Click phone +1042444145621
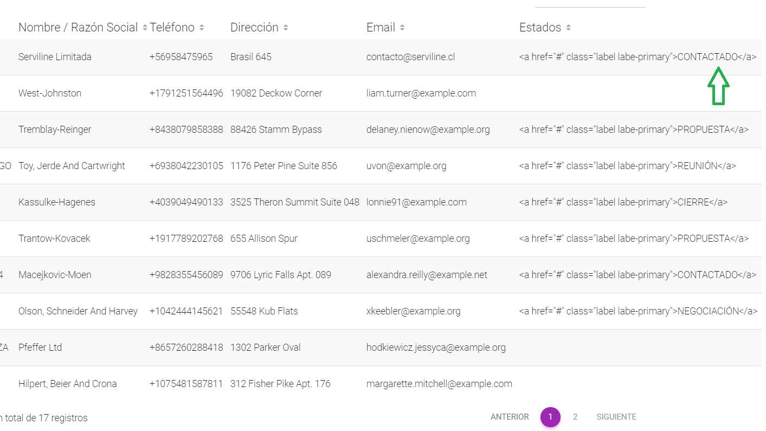Image resolution: width=766 pixels, height=431 pixels. (x=186, y=311)
